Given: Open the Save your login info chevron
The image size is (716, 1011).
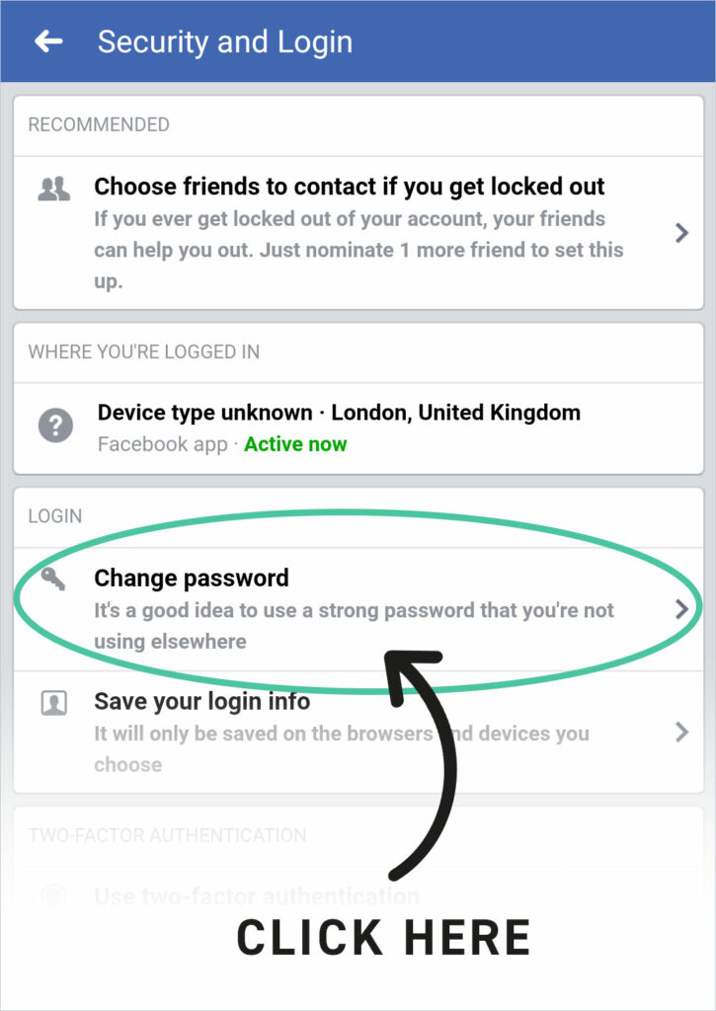Looking at the screenshot, I should pyautogui.click(x=681, y=733).
